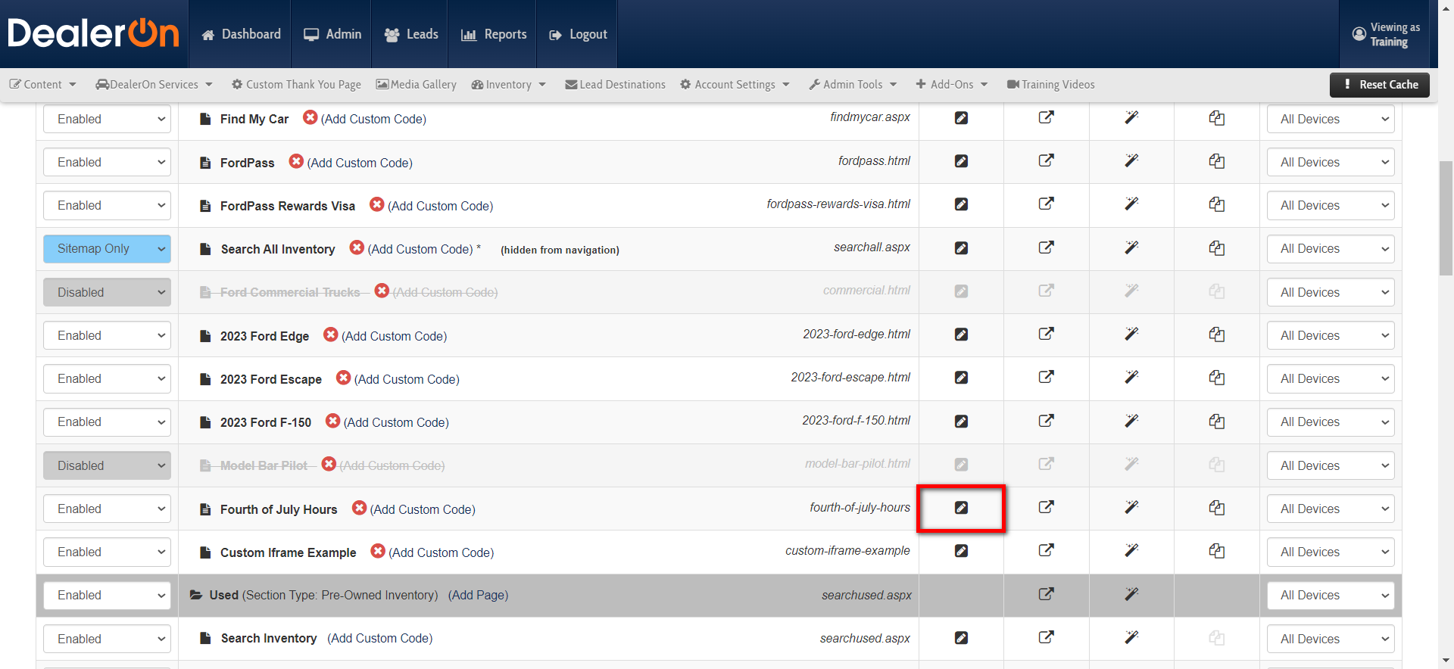Click copy icon for FordPass Rewards Visa row

click(1216, 204)
